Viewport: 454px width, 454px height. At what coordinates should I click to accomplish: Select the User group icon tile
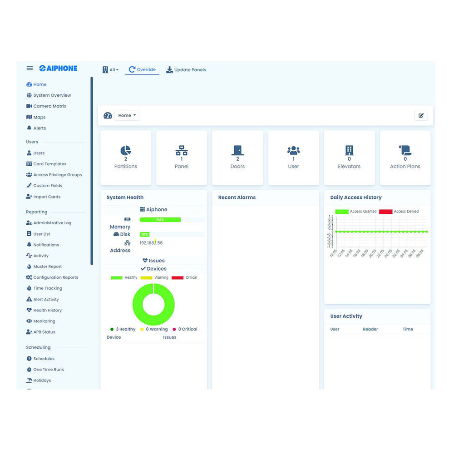(293, 150)
